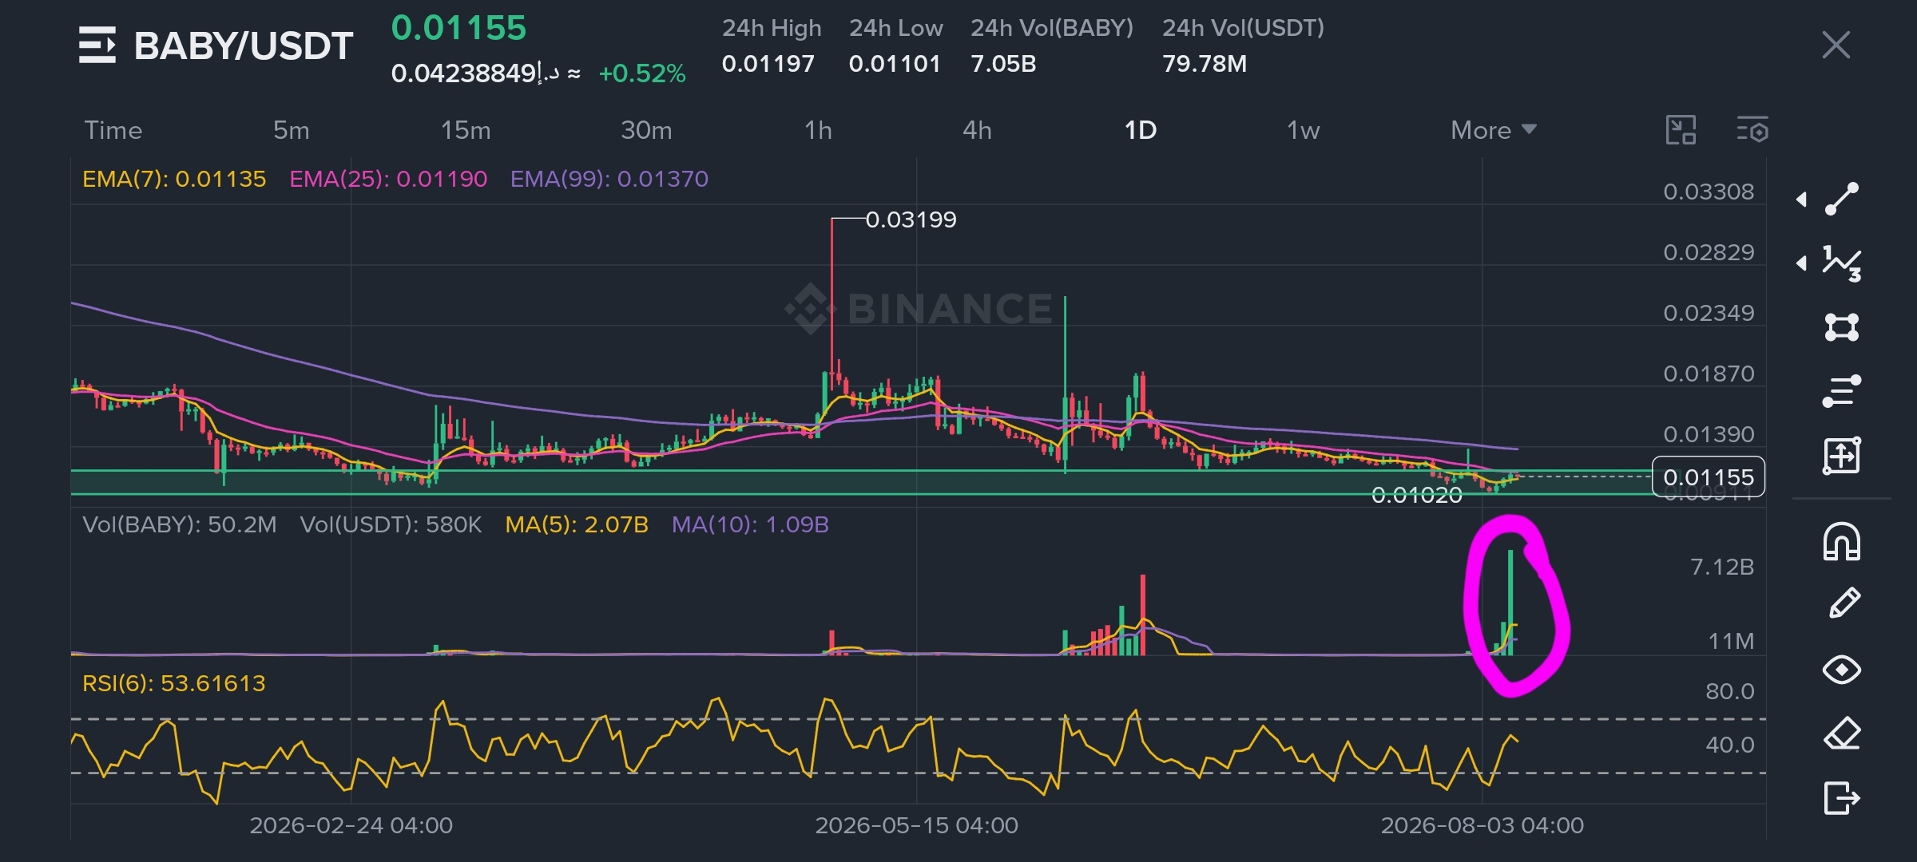Expand the wave pattern tool options arrow
Screen dimensions: 1917x862
click(1801, 263)
